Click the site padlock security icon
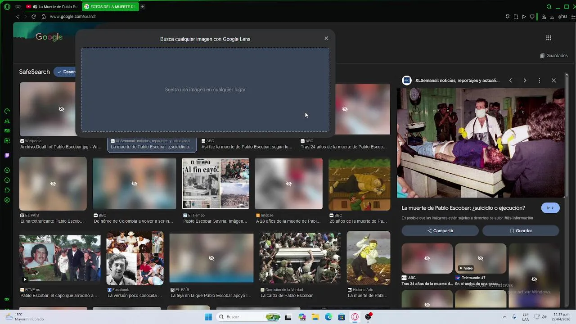Screen dimensions: 576x324 (44, 17)
